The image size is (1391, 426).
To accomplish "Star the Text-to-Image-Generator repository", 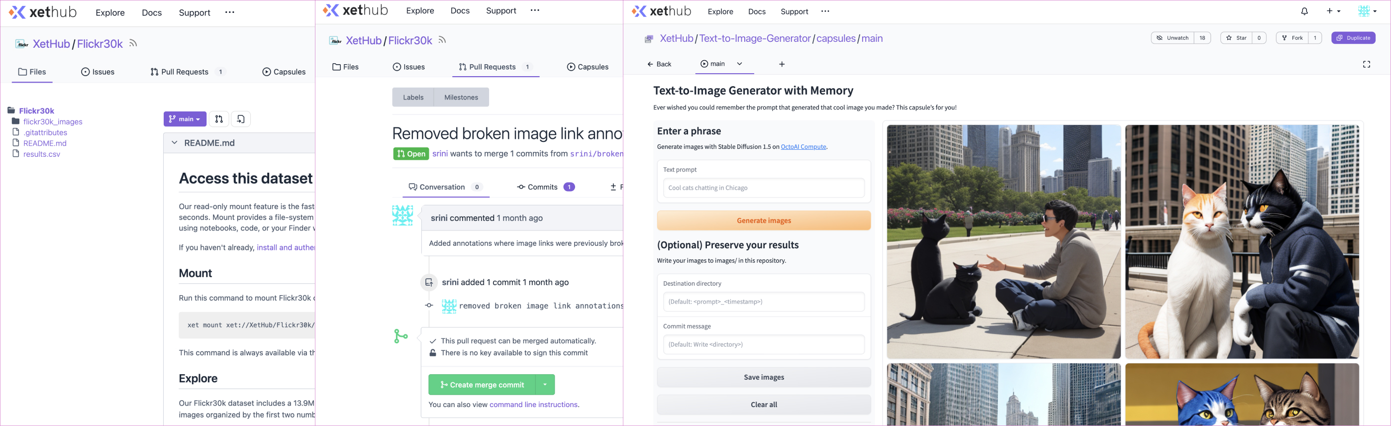I will [1236, 38].
